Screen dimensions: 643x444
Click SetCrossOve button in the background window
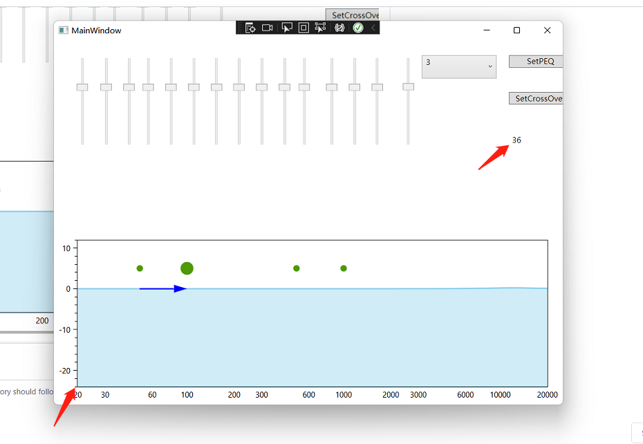352,15
